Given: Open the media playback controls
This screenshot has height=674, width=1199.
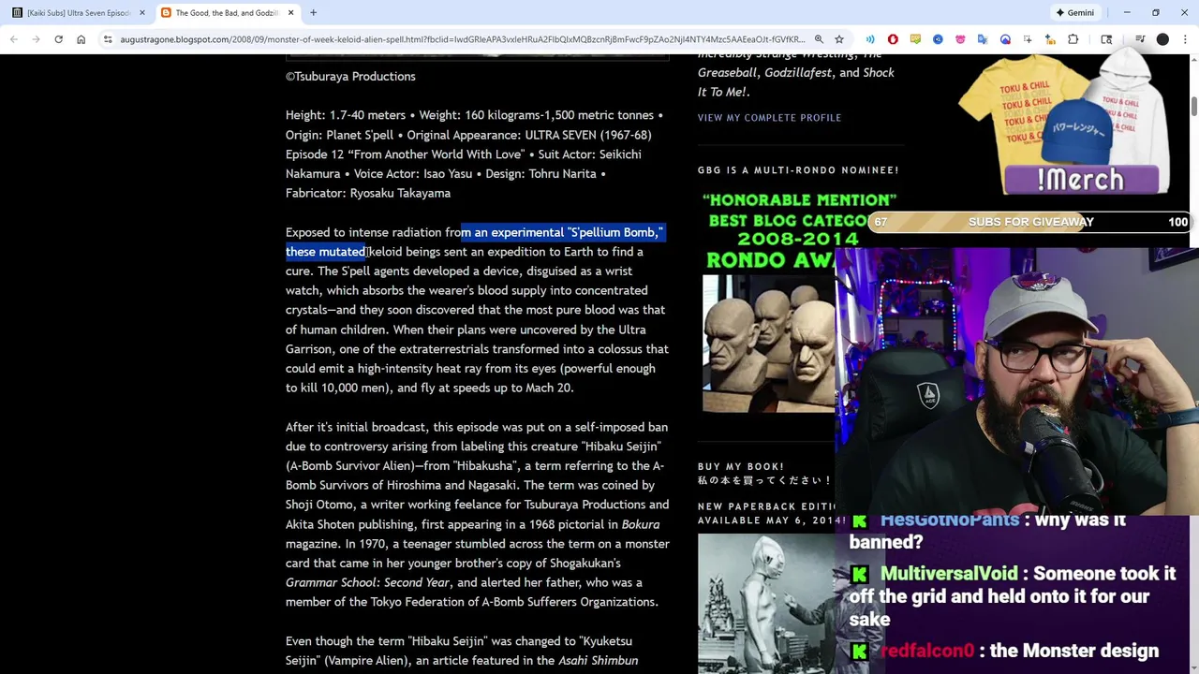Looking at the screenshot, I should pyautogui.click(x=1140, y=39).
